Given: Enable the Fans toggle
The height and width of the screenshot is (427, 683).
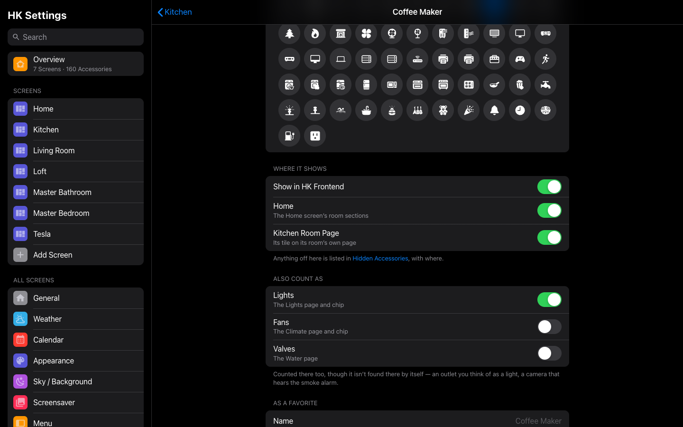Looking at the screenshot, I should coord(549,326).
